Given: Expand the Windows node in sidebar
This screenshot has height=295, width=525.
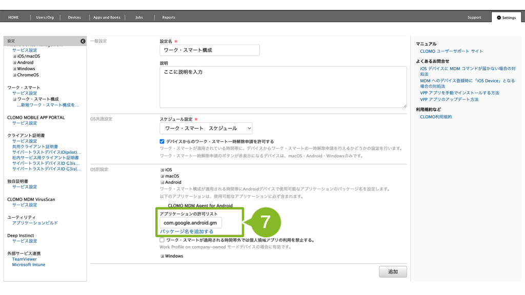Looking at the screenshot, I should tap(15, 69).
